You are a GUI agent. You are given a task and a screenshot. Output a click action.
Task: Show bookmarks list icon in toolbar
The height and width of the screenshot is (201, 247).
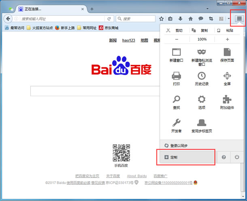point(170,19)
